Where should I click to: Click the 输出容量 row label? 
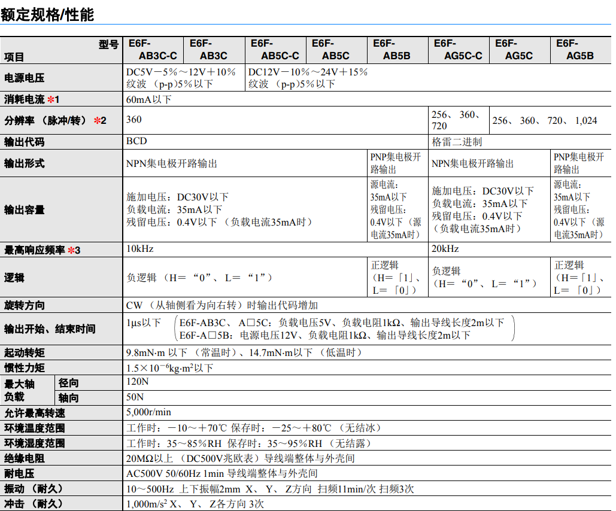click(25, 210)
